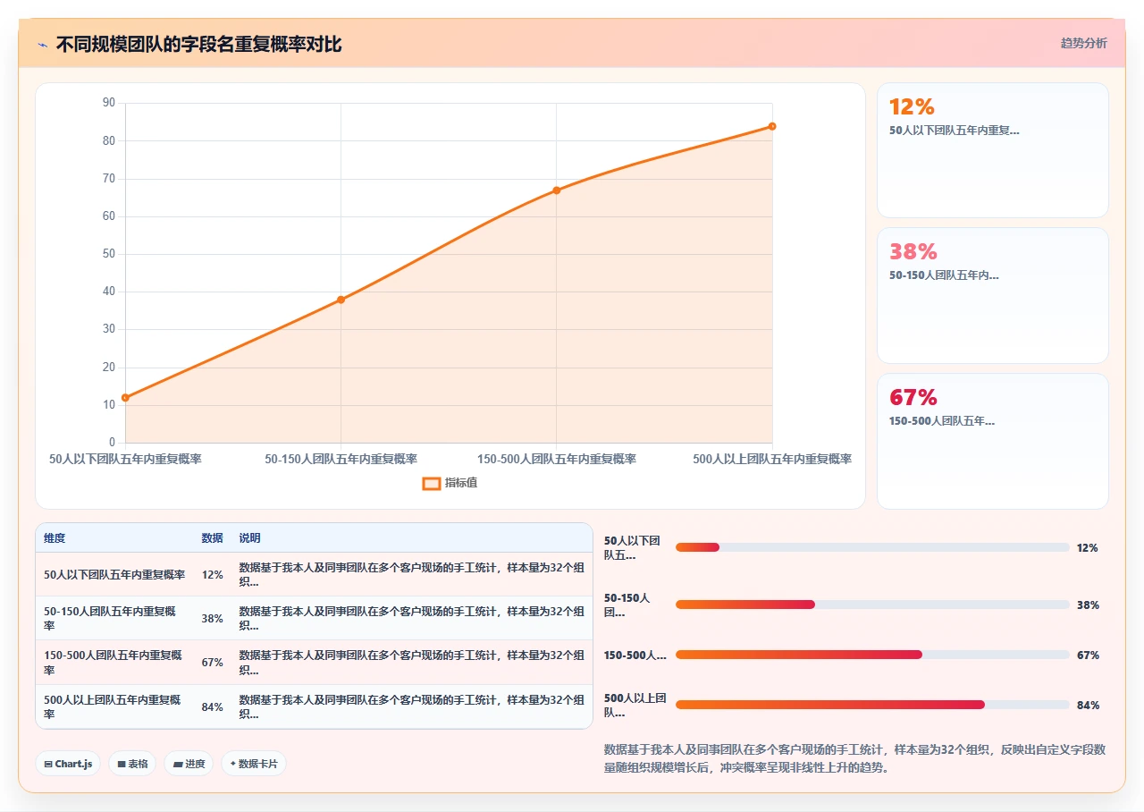Click the 12% progress bar
The width and height of the screenshot is (1144, 812).
pyautogui.click(x=872, y=547)
